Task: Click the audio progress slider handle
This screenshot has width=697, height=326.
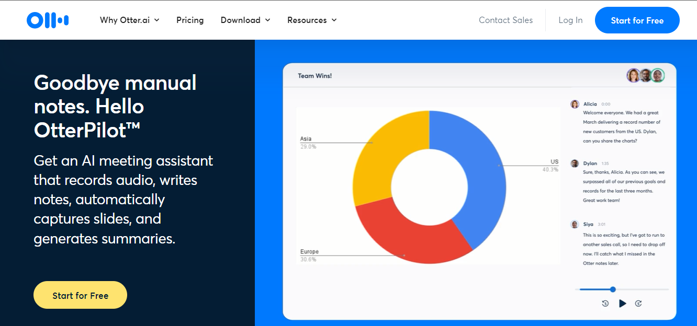Action: [613, 289]
